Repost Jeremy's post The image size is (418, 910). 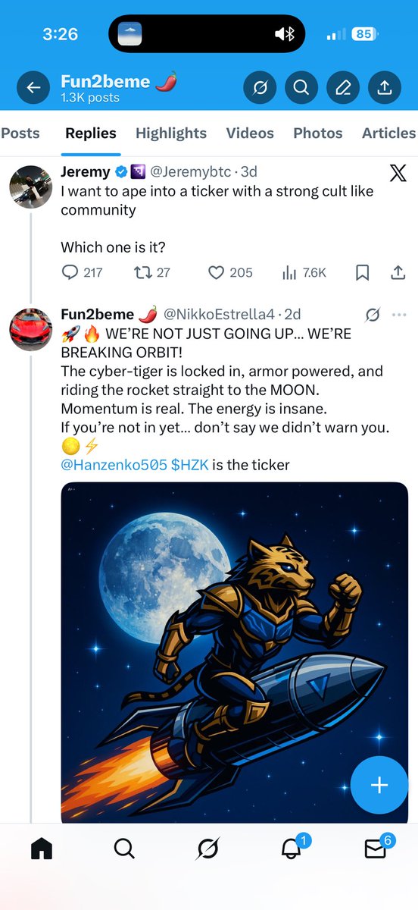tap(141, 272)
